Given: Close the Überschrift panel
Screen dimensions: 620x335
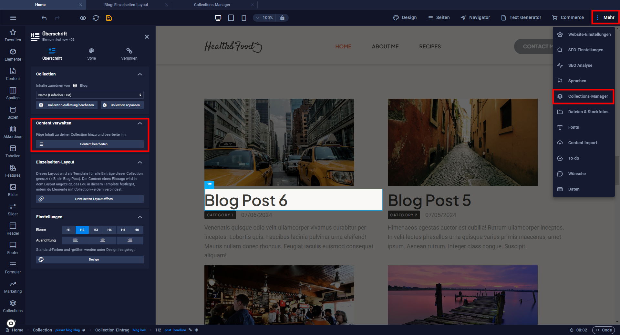Looking at the screenshot, I should (147, 37).
